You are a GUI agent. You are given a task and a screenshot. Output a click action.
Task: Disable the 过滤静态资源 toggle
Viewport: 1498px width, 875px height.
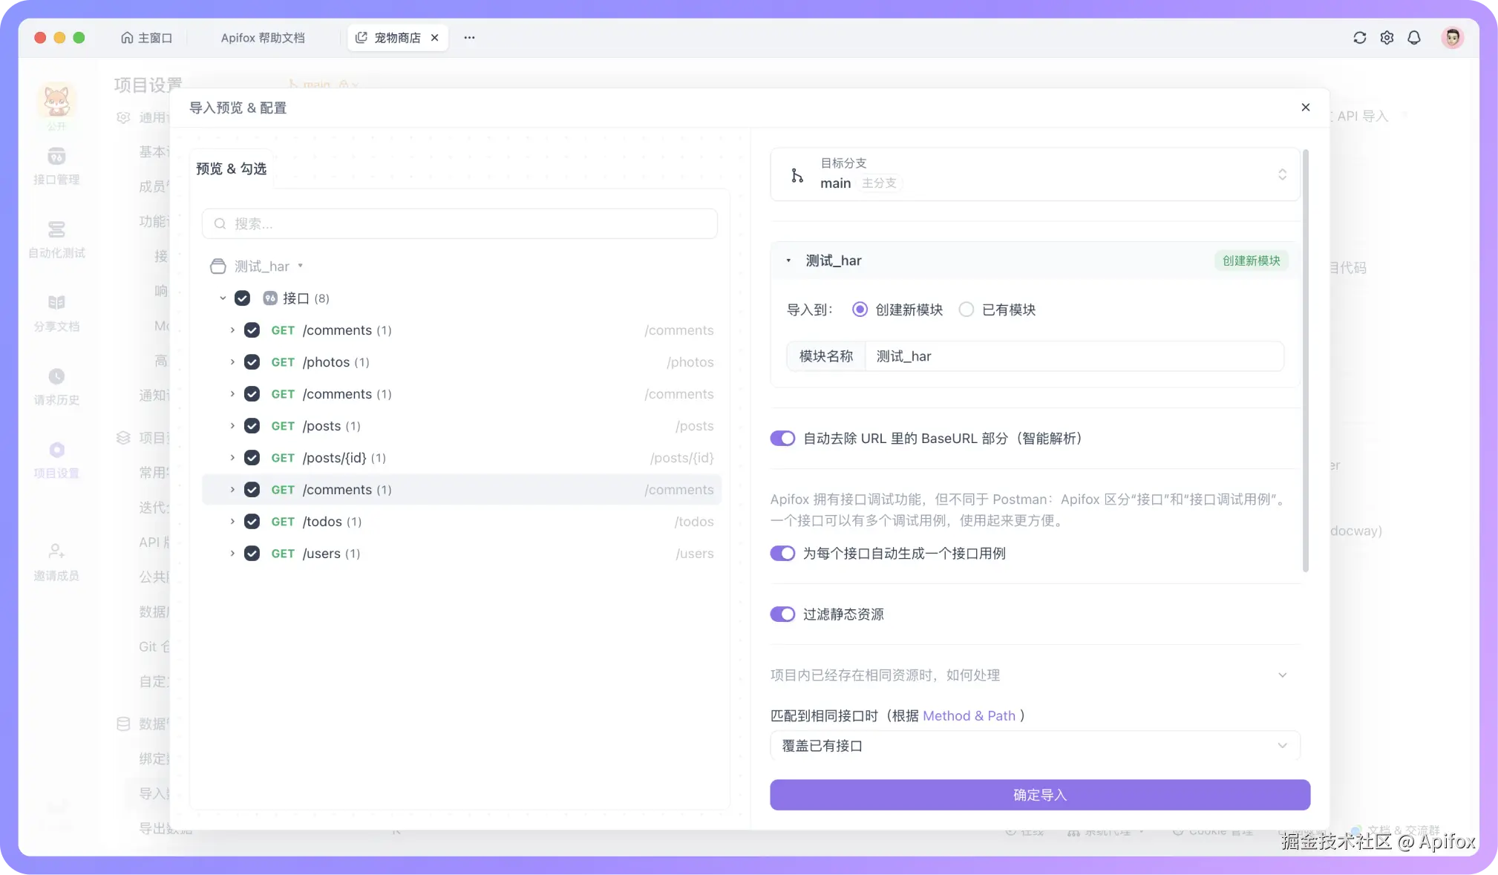click(x=782, y=615)
